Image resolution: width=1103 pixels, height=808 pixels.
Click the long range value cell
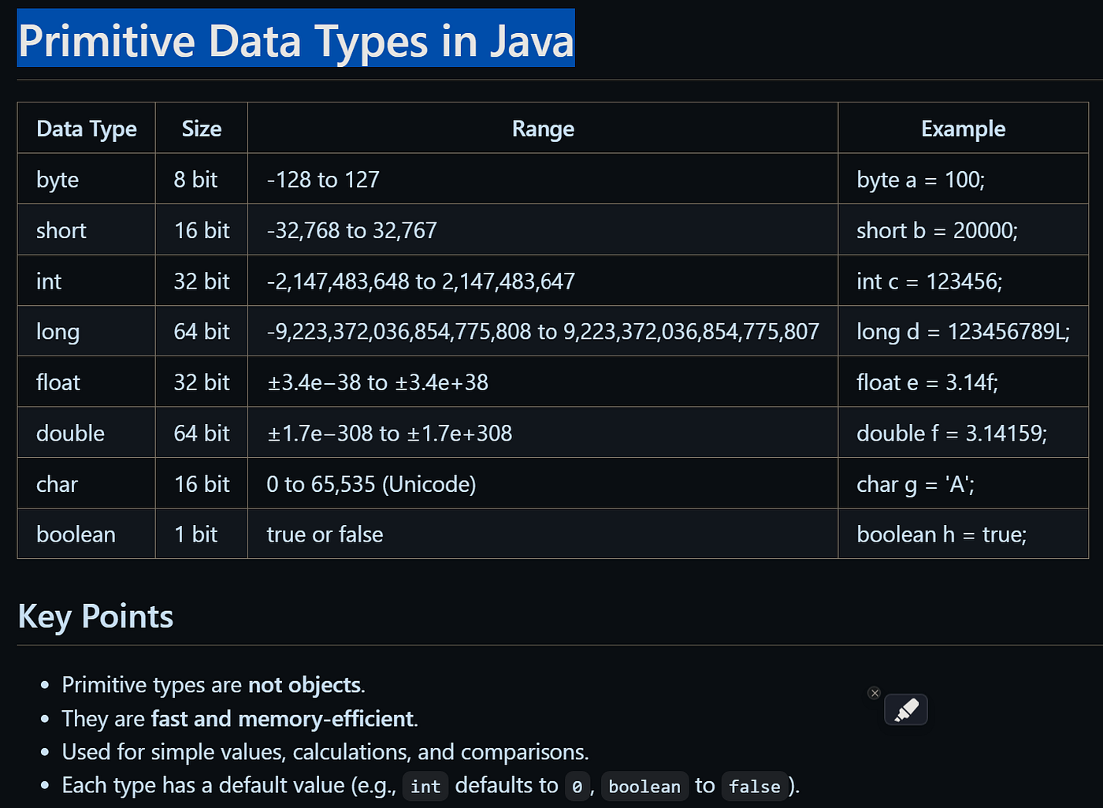click(x=543, y=332)
